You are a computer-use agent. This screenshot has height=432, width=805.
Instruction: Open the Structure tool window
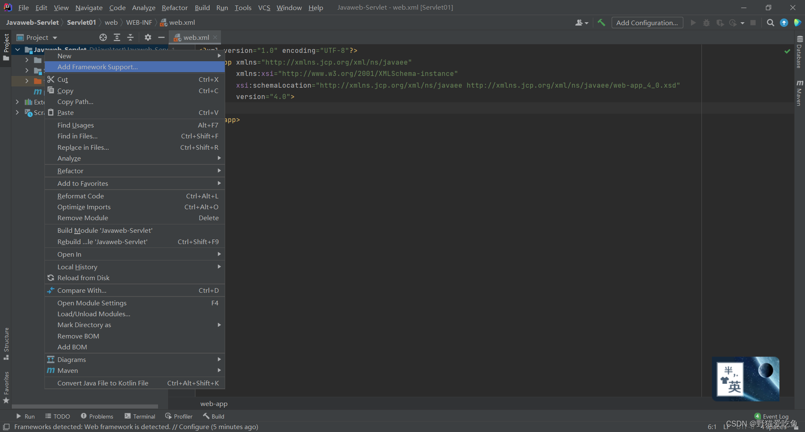click(x=6, y=344)
